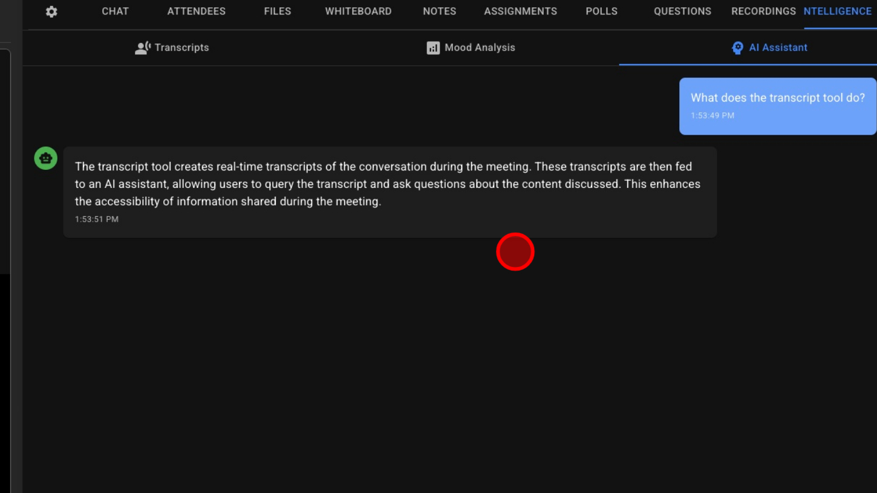View the QUESTIONS tab
877x493 pixels.
682,11
